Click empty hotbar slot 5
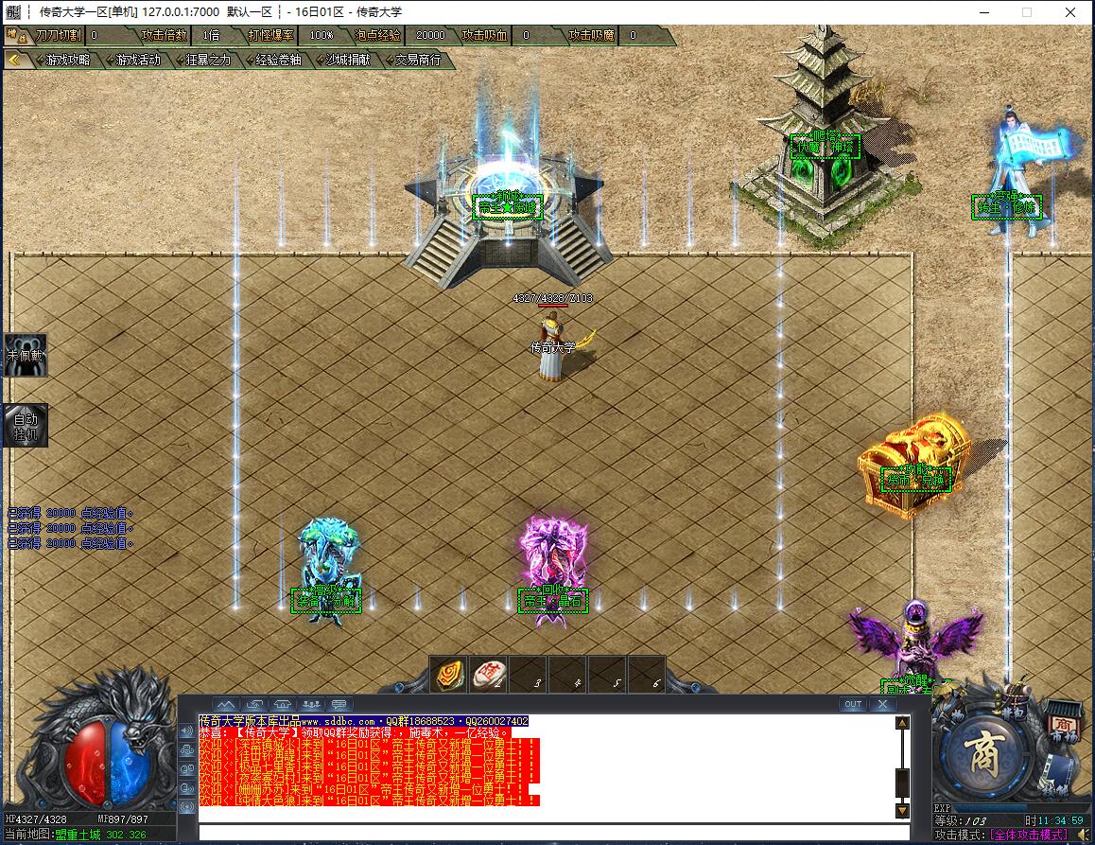The image size is (1095, 845). 608,675
